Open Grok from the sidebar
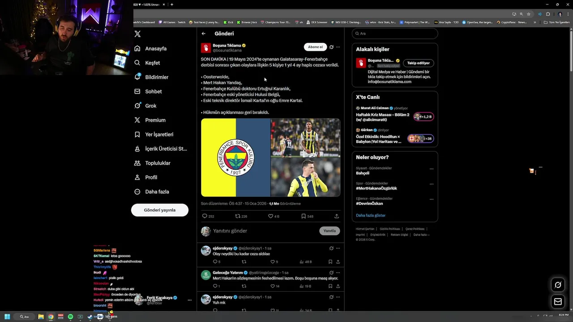The image size is (573, 322). point(146,106)
